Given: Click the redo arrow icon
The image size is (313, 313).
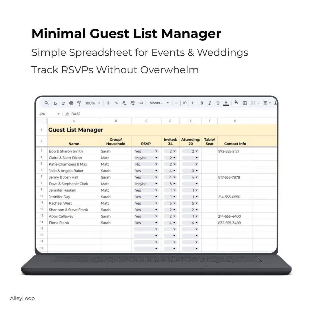Looking at the screenshot, I should [x=63, y=103].
